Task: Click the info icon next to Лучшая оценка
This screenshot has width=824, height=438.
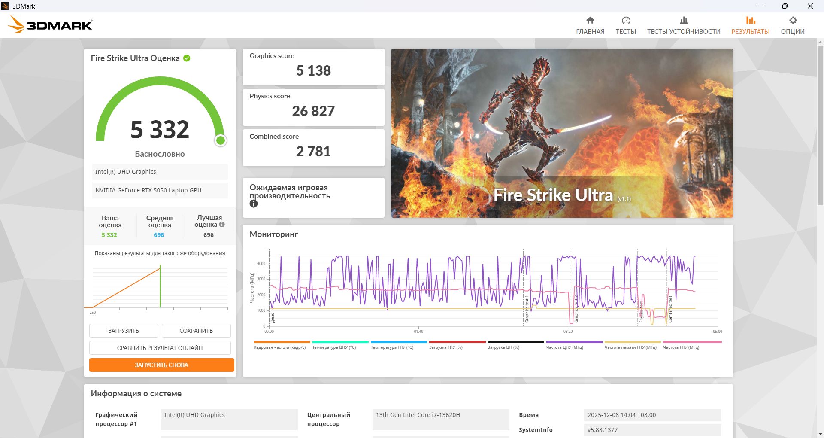Action: (x=222, y=224)
